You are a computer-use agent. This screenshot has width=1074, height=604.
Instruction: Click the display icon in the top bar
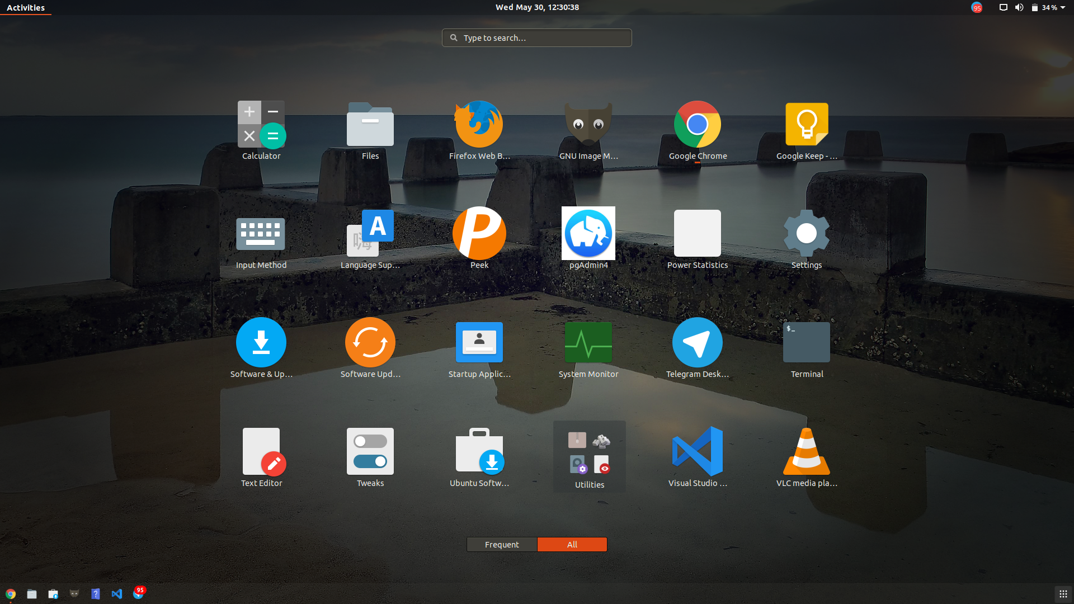click(1004, 7)
